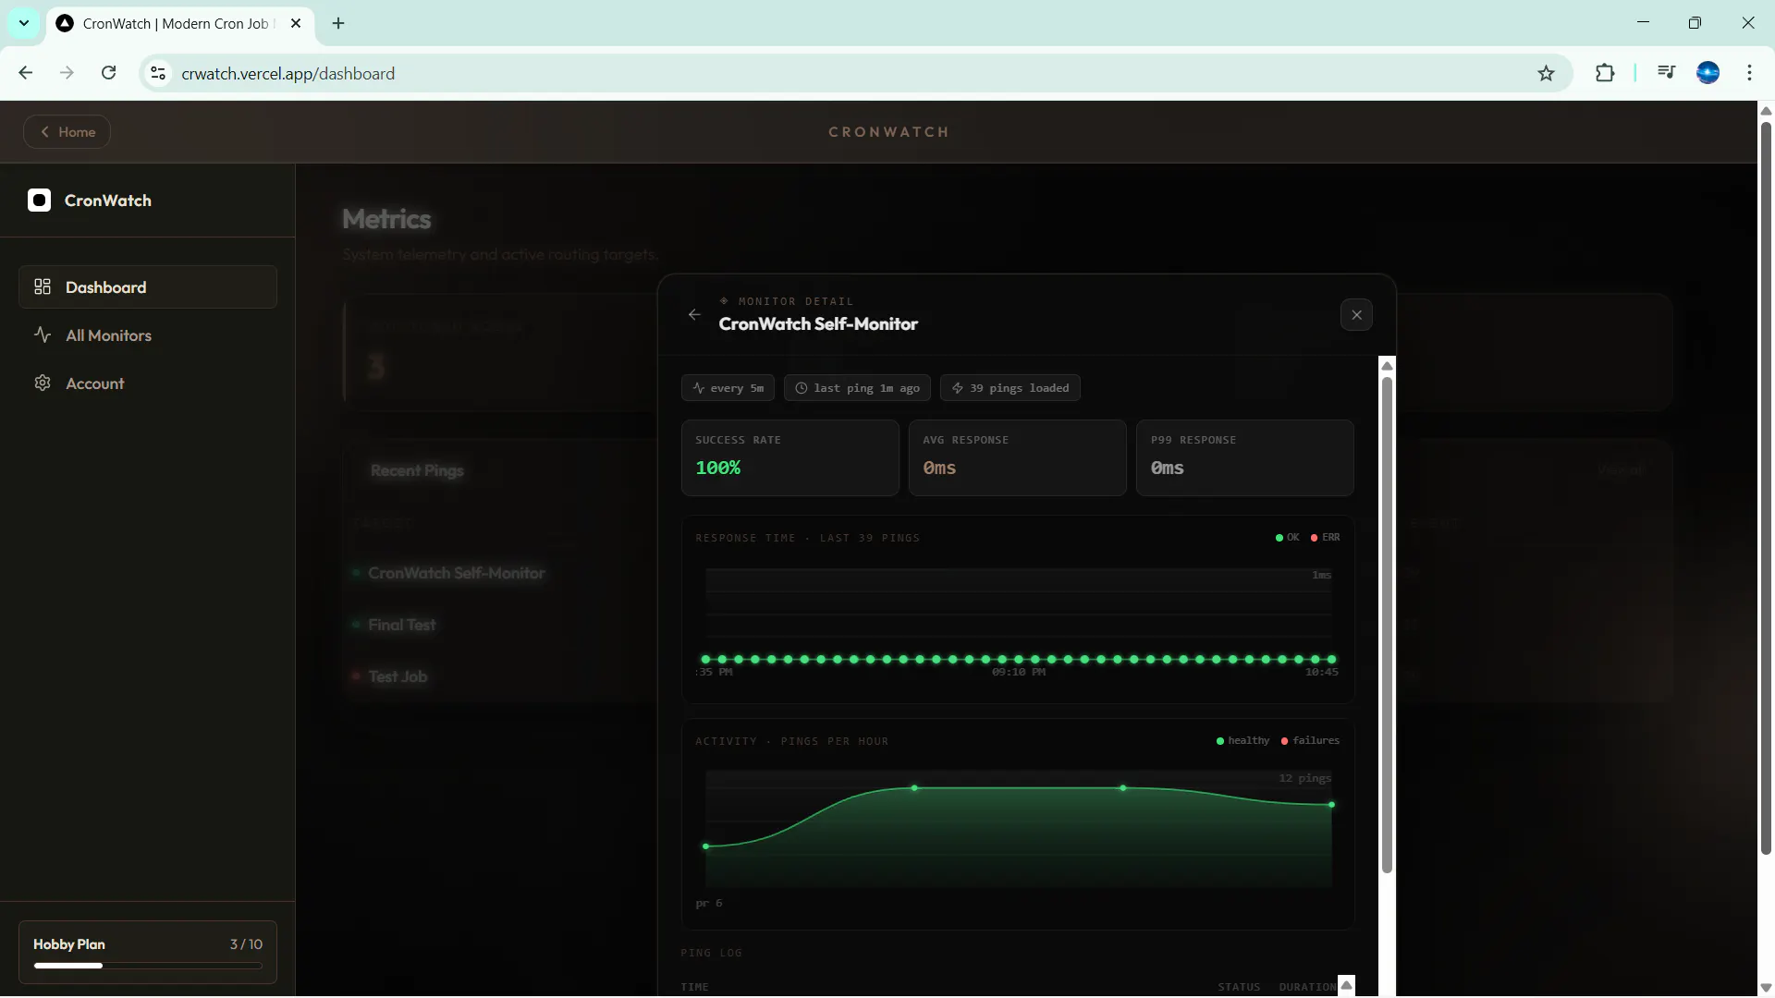1775x998 pixels.
Task: Click the Hobby Plan 3/10 card
Action: tap(148, 952)
